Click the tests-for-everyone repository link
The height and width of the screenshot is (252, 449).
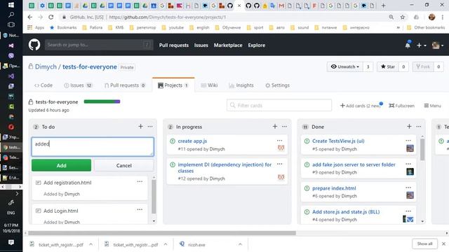tap(90, 67)
